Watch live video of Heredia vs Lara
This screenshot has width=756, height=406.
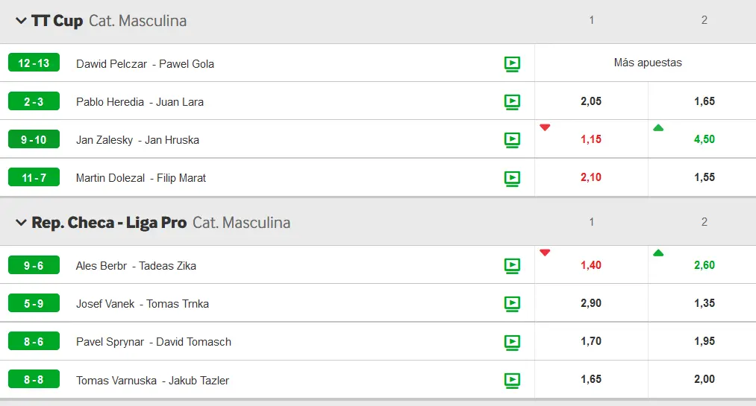click(x=512, y=101)
